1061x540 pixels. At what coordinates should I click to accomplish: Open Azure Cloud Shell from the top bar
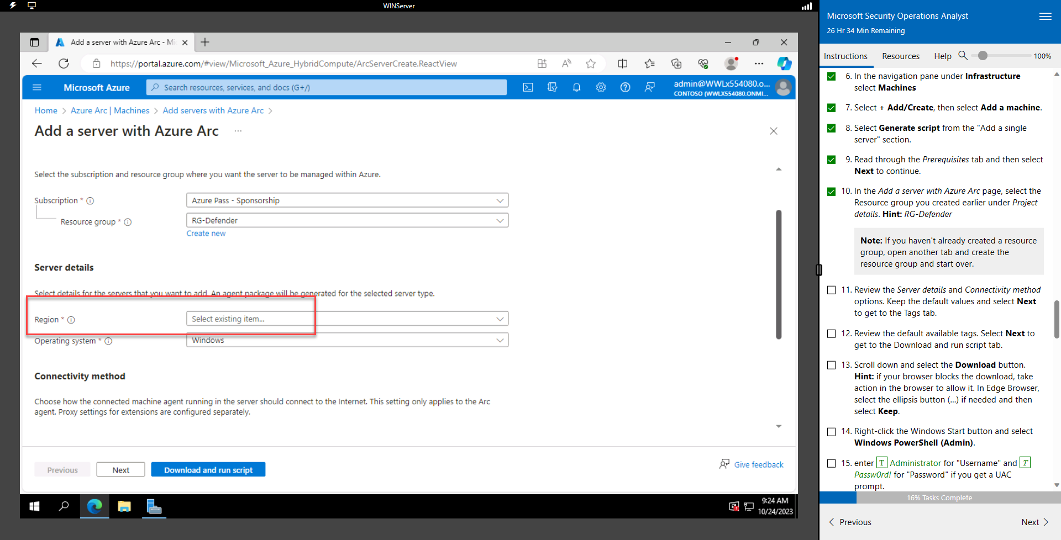(528, 87)
